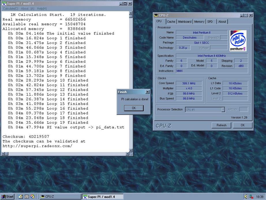Image resolution: width=266 pixels, height=200 pixels.
Task: Click the network tray icon
Action: [251, 197]
